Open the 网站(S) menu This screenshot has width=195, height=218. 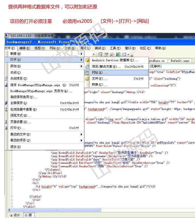pos(55,48)
